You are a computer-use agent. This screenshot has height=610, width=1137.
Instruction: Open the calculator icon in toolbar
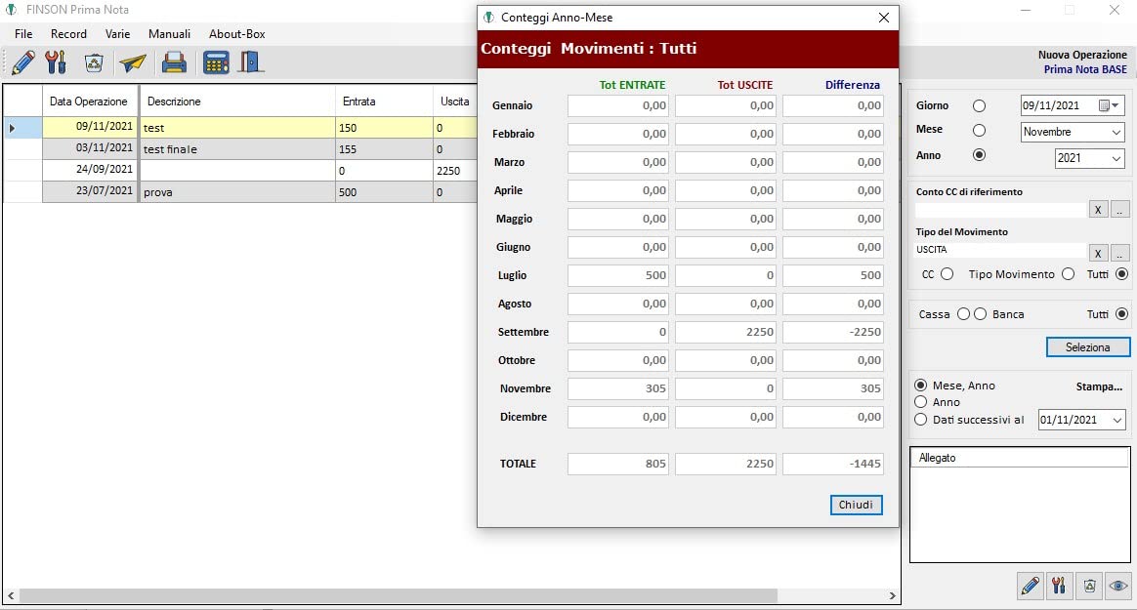(215, 62)
